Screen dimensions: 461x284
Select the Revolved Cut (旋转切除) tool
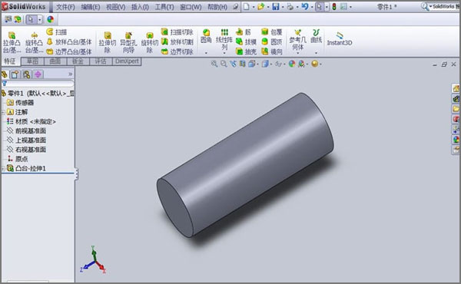coord(150,42)
